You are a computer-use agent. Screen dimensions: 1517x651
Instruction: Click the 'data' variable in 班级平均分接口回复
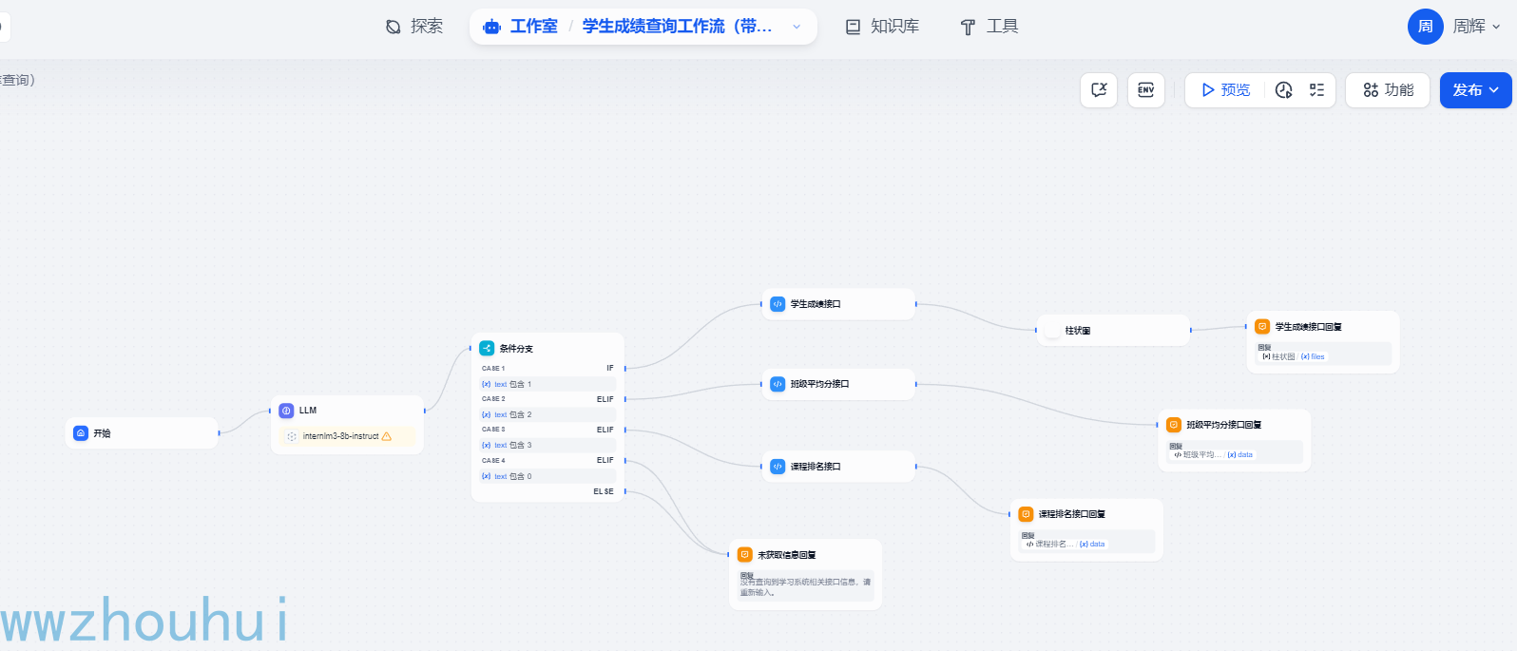tap(1240, 455)
